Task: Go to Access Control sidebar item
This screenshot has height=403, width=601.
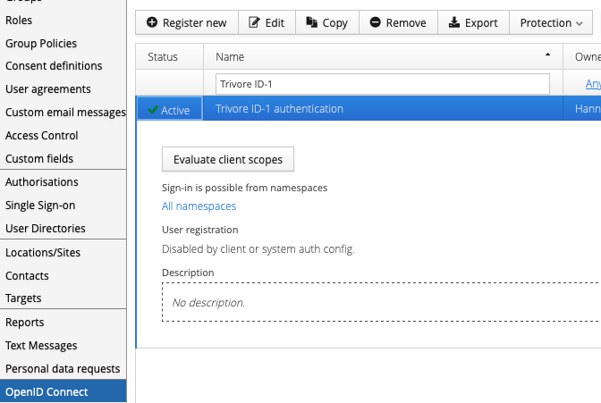Action: tap(41, 136)
